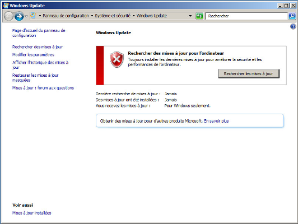
Task: Open Mises à jour installées link
Action: (x=32, y=213)
